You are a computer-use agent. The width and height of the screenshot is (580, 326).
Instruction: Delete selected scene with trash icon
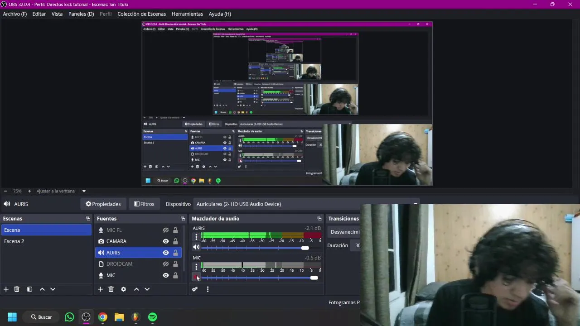[x=17, y=289]
